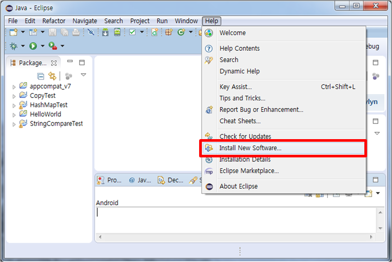Screen dimensions: 392x262
Task: Open dropdown arrow beside New Java Class icon
Action: coord(191,32)
